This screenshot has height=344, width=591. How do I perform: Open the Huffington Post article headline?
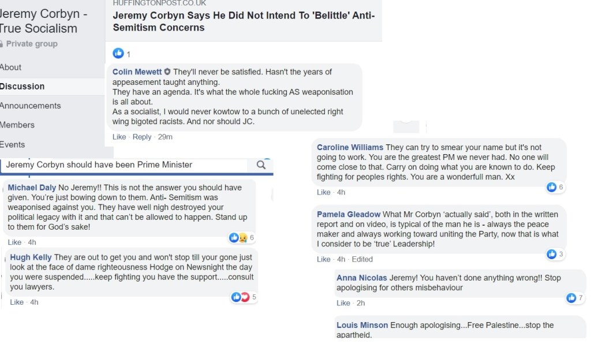click(244, 21)
